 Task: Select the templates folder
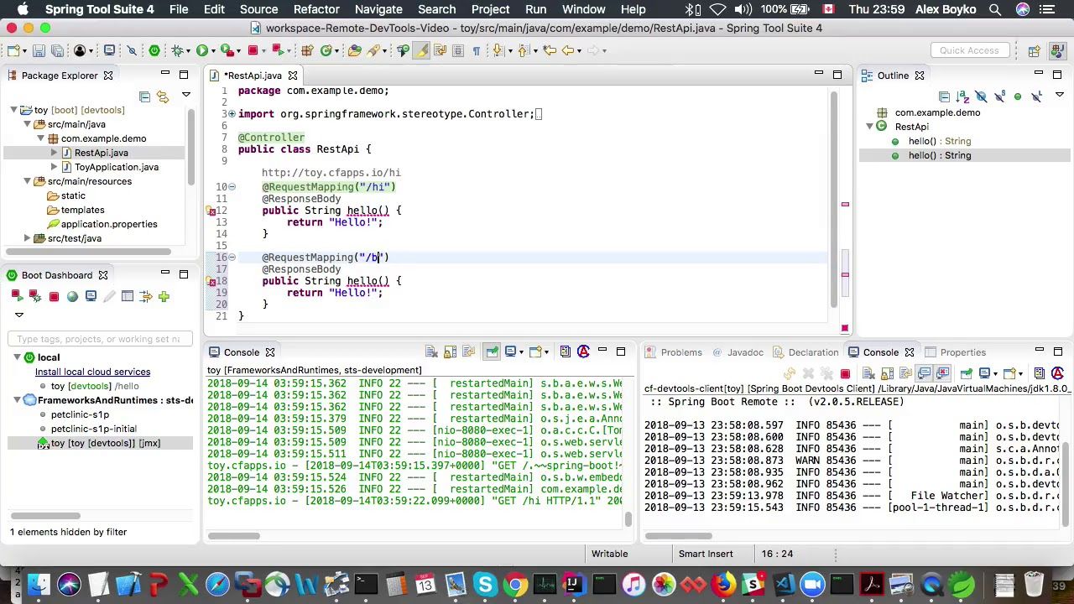click(82, 210)
